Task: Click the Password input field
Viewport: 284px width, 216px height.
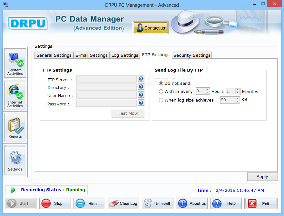Action: [106, 103]
